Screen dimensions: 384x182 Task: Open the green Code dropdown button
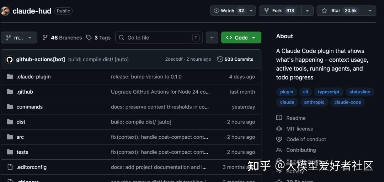[x=241, y=38]
